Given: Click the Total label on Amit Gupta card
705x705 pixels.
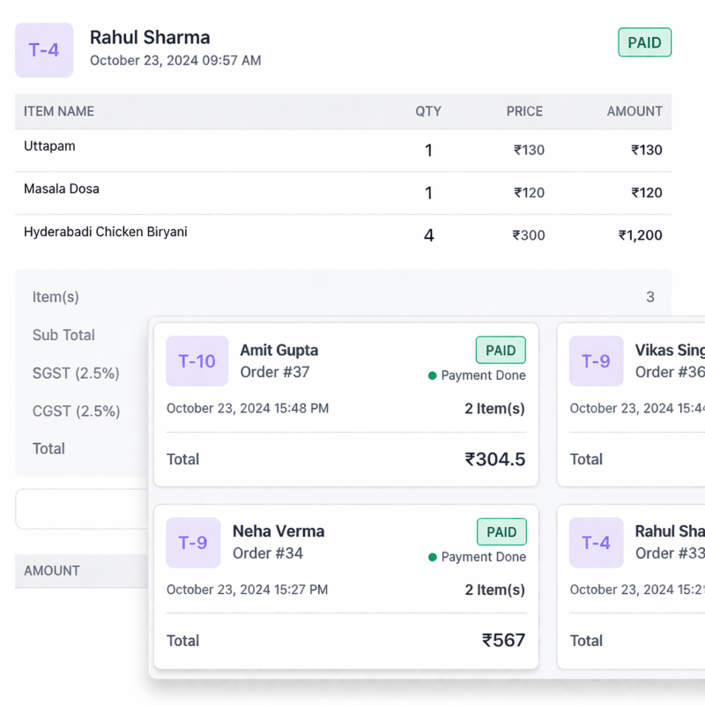Looking at the screenshot, I should [x=182, y=459].
